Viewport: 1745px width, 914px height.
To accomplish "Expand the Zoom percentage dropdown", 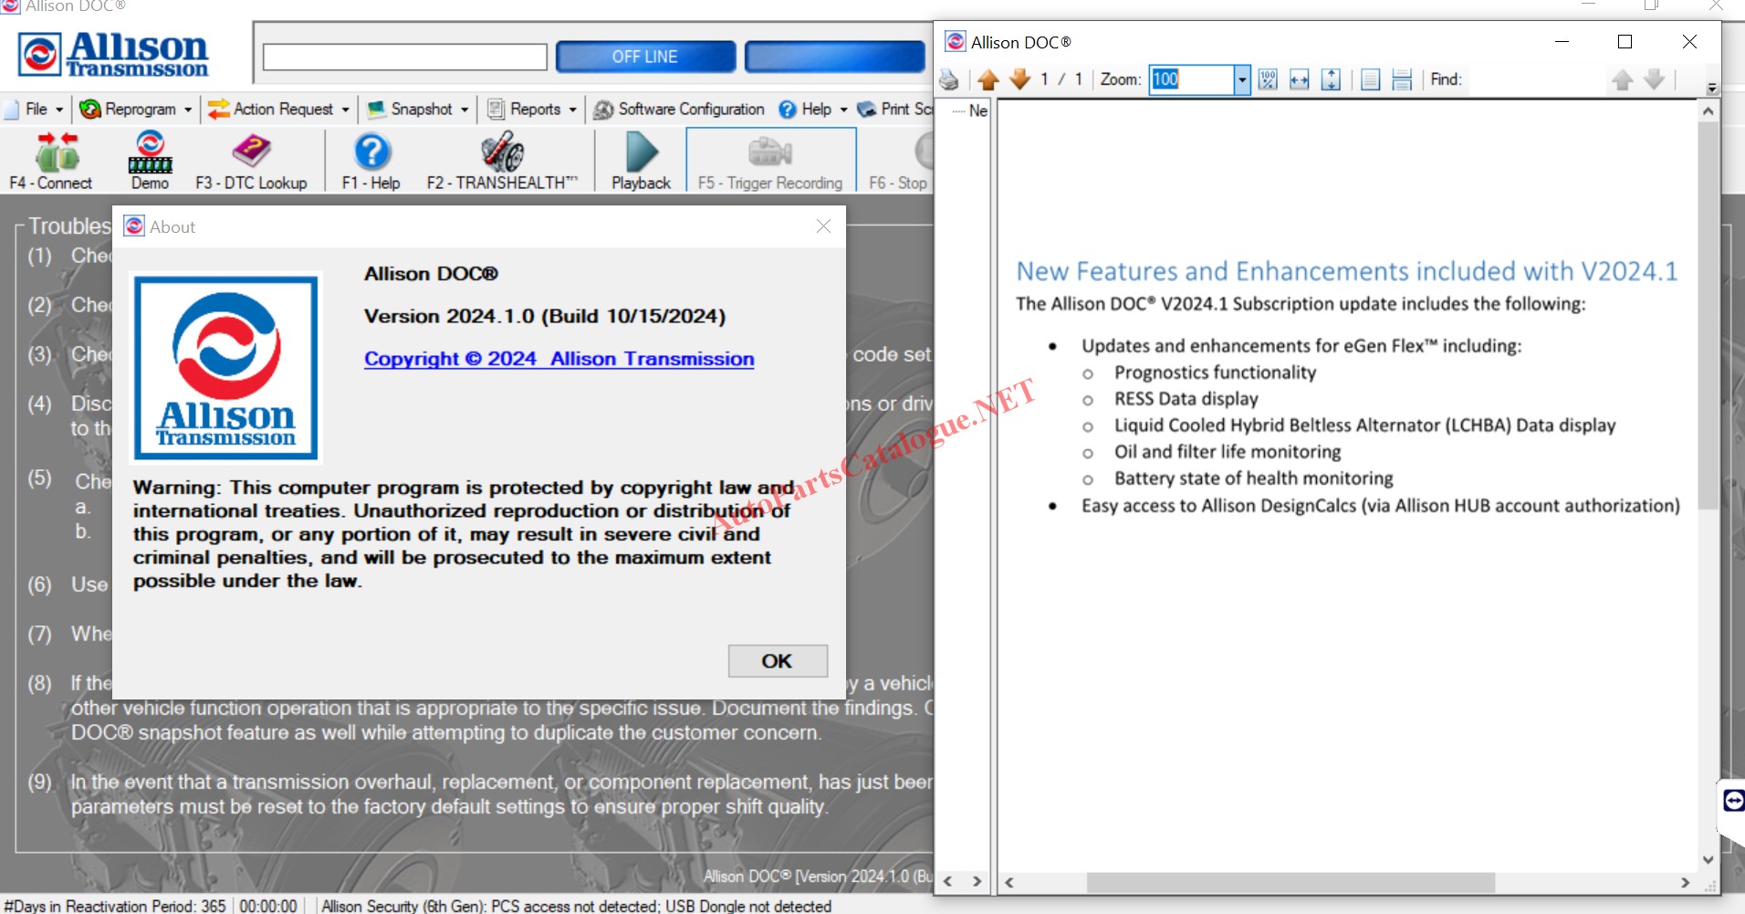I will tap(1241, 80).
